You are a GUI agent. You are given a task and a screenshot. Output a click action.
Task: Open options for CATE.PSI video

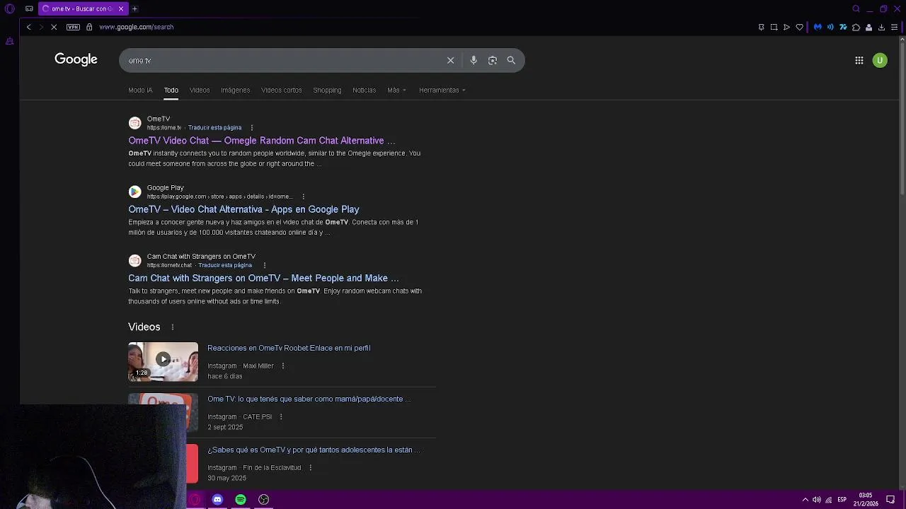tap(281, 416)
